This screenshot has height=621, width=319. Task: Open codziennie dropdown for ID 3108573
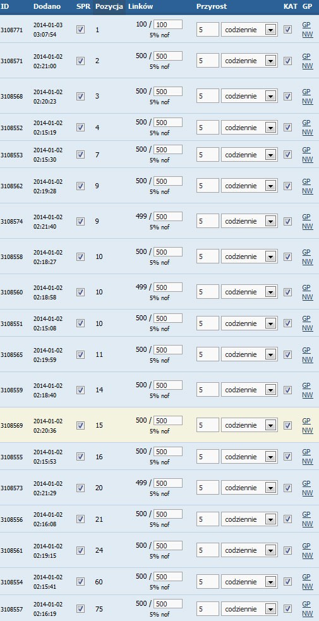click(x=250, y=488)
